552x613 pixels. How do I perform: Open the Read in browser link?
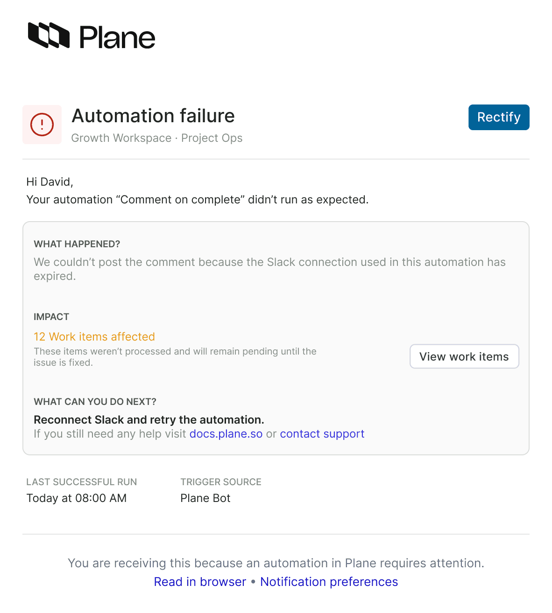200,582
